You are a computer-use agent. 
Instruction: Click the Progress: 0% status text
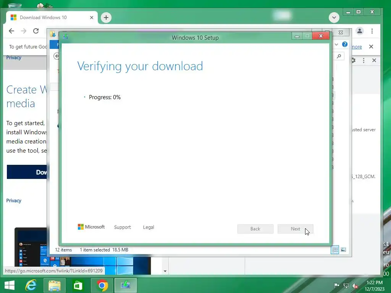coord(105,97)
